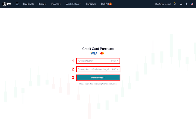Click the PurchaseUSDT button
This screenshot has height=123, width=196.
coord(98,78)
